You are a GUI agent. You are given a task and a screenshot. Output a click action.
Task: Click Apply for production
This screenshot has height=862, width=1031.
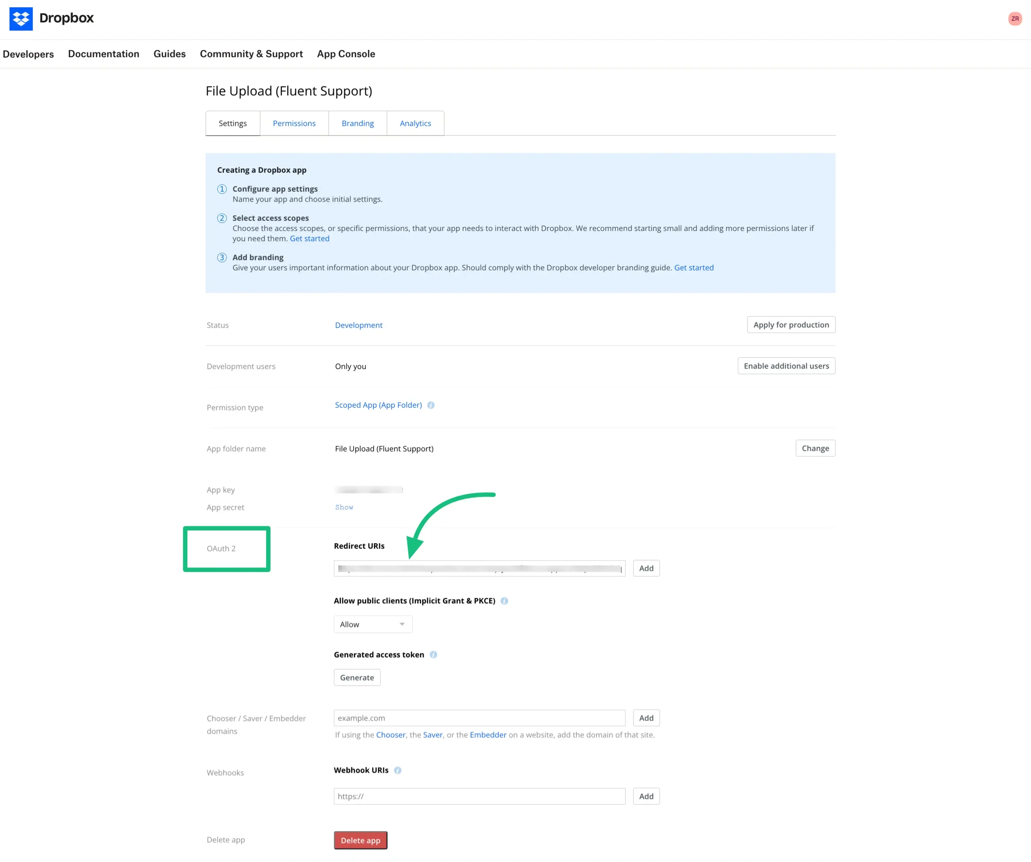pyautogui.click(x=791, y=324)
